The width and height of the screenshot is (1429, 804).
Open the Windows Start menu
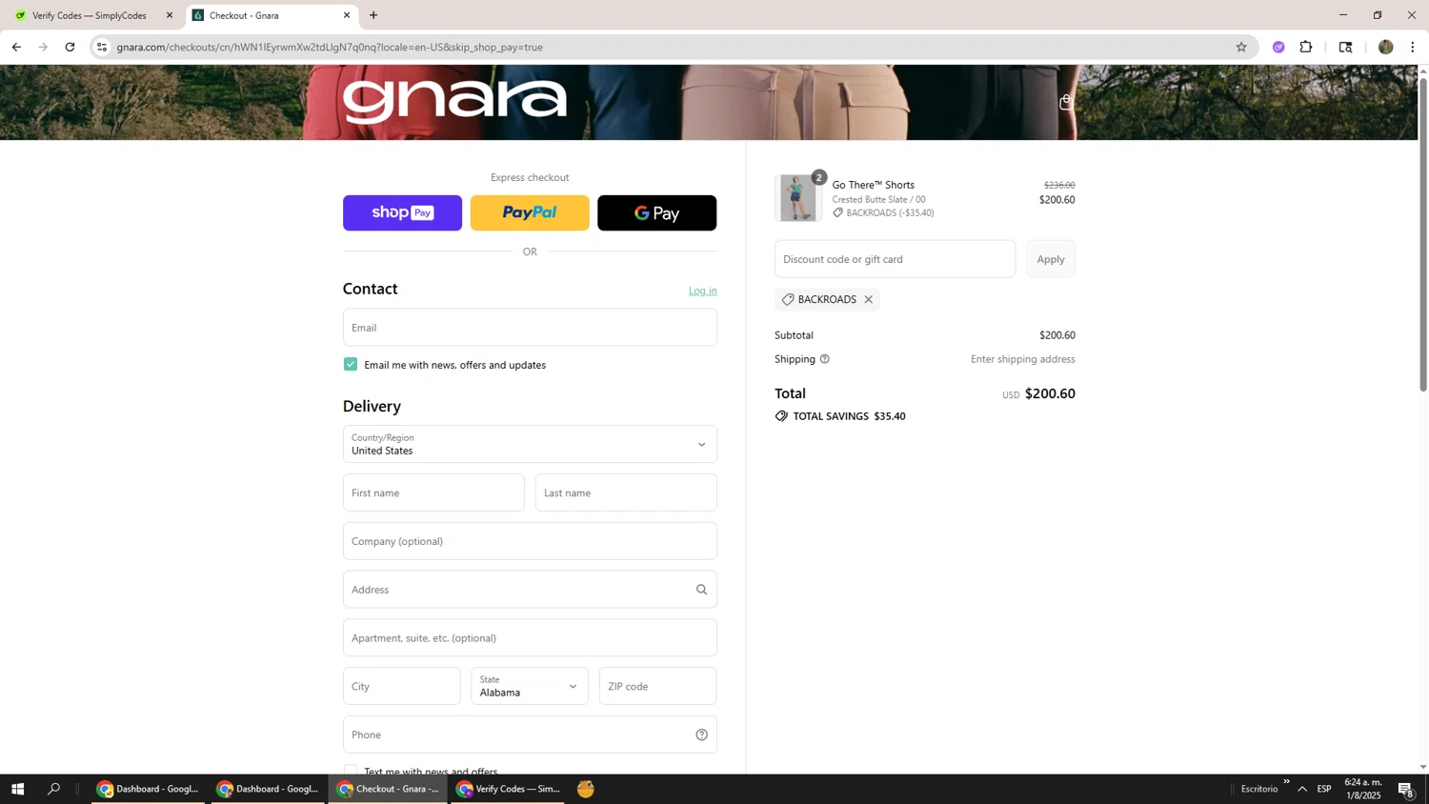pos(17,789)
